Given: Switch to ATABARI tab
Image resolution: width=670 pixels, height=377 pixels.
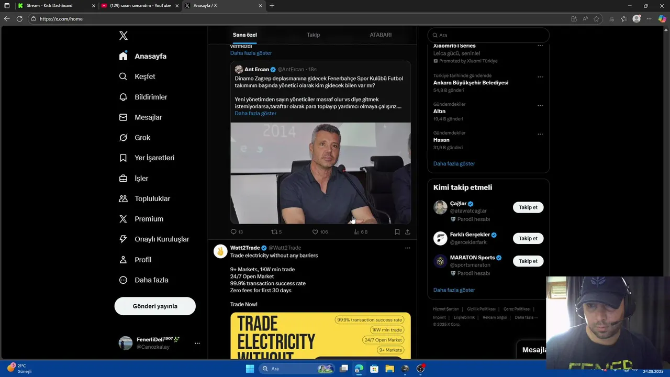Looking at the screenshot, I should click(x=381, y=35).
